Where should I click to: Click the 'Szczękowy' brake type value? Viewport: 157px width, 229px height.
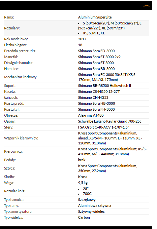87,200
